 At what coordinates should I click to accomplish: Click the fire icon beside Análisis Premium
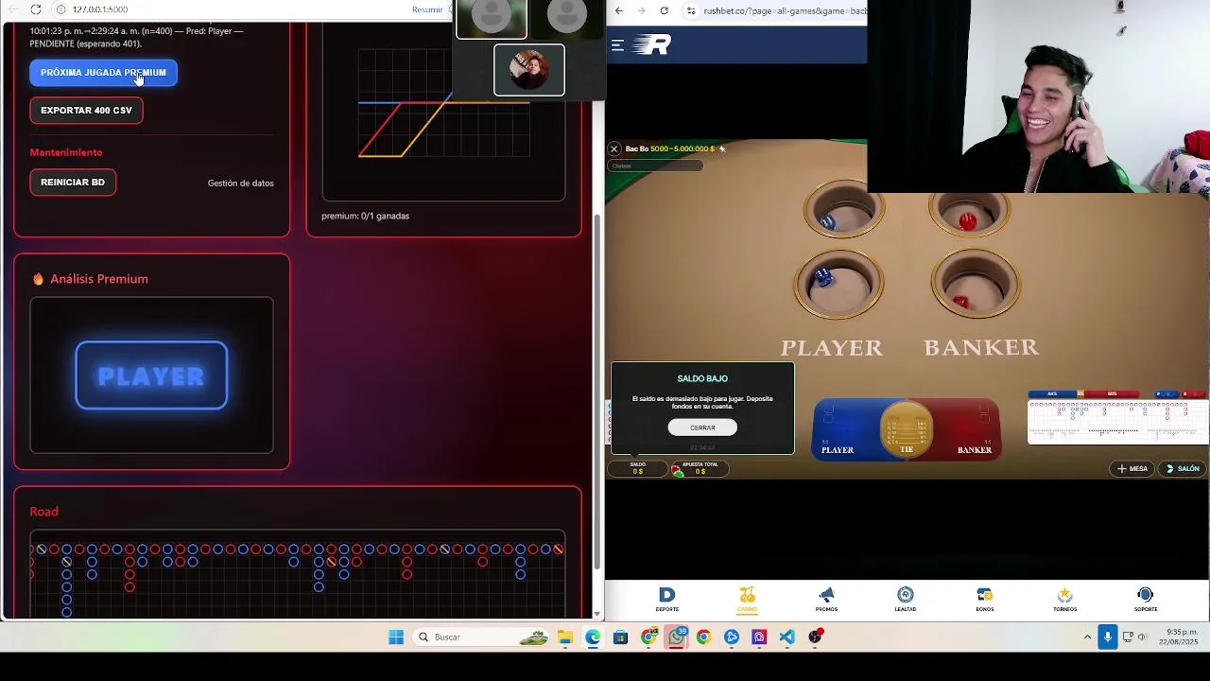[x=38, y=279]
